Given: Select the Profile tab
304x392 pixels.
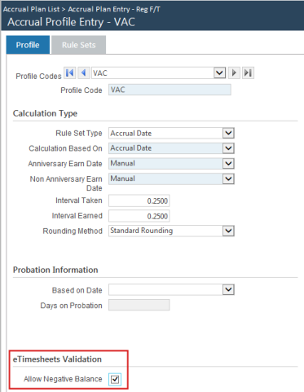Looking at the screenshot, I should pos(28,45).
